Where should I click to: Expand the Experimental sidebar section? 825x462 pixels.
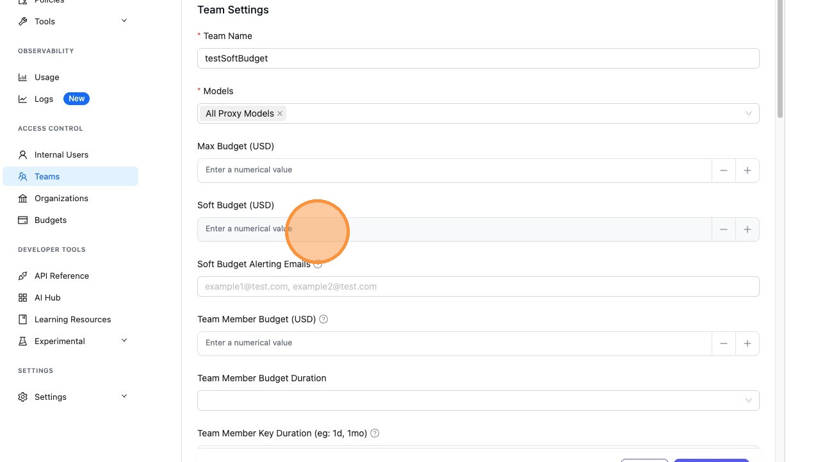[x=124, y=341]
